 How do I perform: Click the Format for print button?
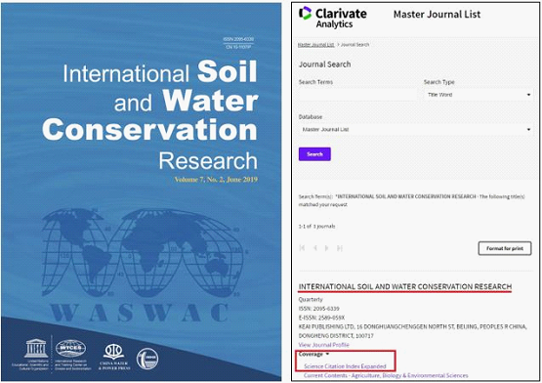pyautogui.click(x=505, y=248)
